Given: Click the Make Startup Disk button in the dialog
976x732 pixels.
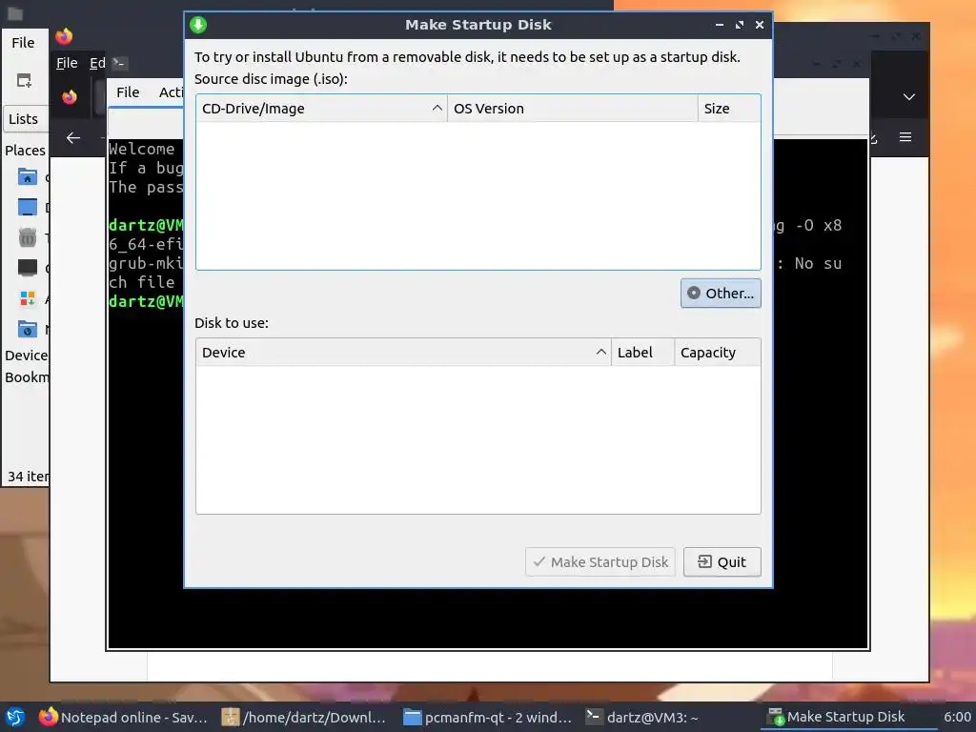Looking at the screenshot, I should (600, 562).
